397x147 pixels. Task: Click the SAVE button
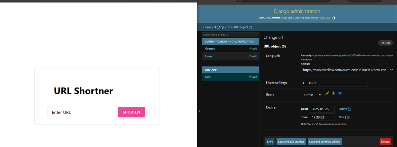(270, 141)
